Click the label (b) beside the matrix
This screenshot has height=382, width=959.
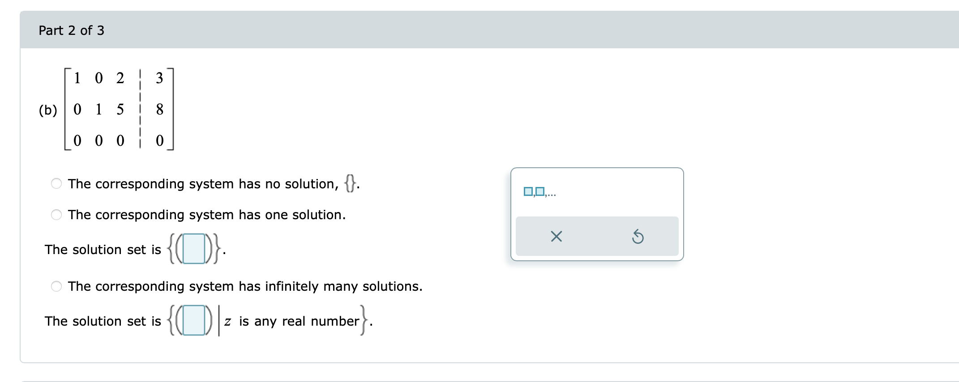pyautogui.click(x=48, y=110)
